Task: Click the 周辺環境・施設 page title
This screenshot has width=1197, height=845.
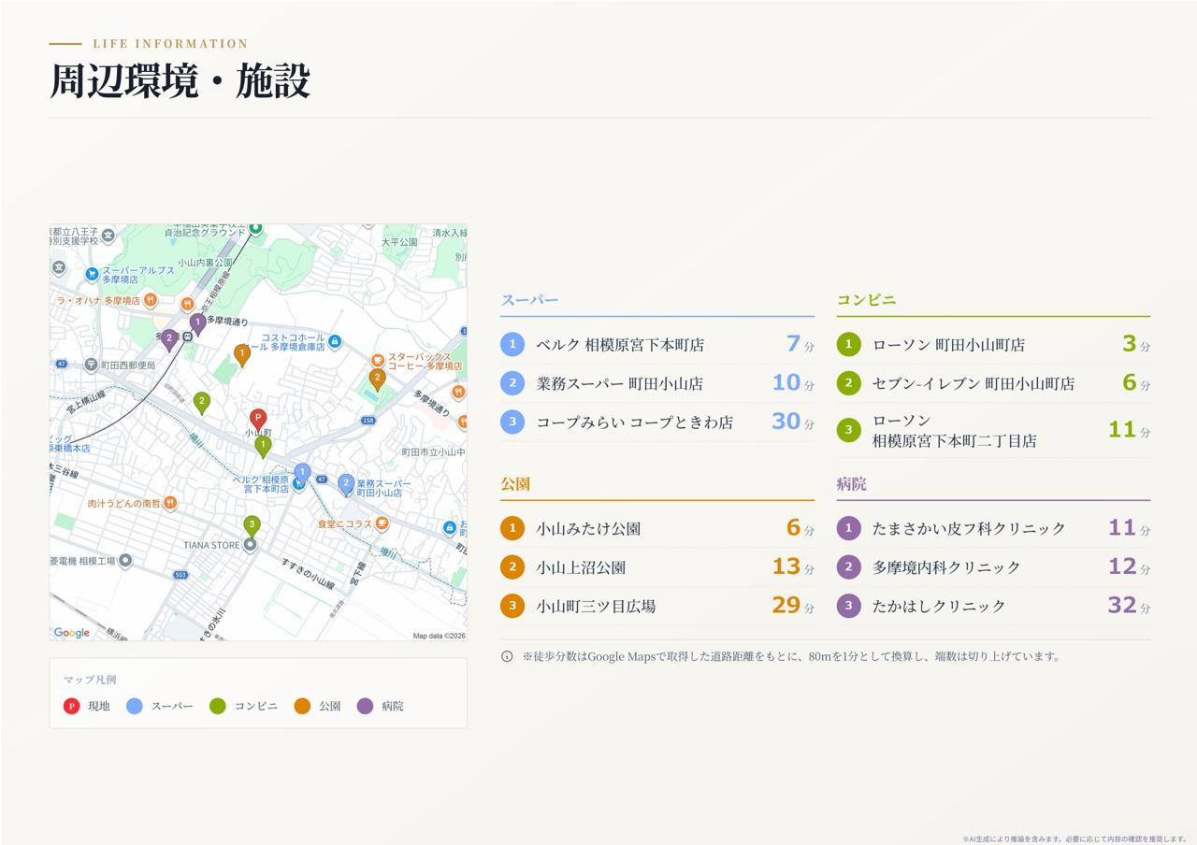Action: pos(180,81)
